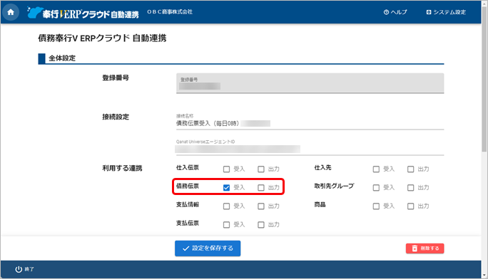Click the 接続設定 label
Screen dimensions: 488x279
(116, 117)
